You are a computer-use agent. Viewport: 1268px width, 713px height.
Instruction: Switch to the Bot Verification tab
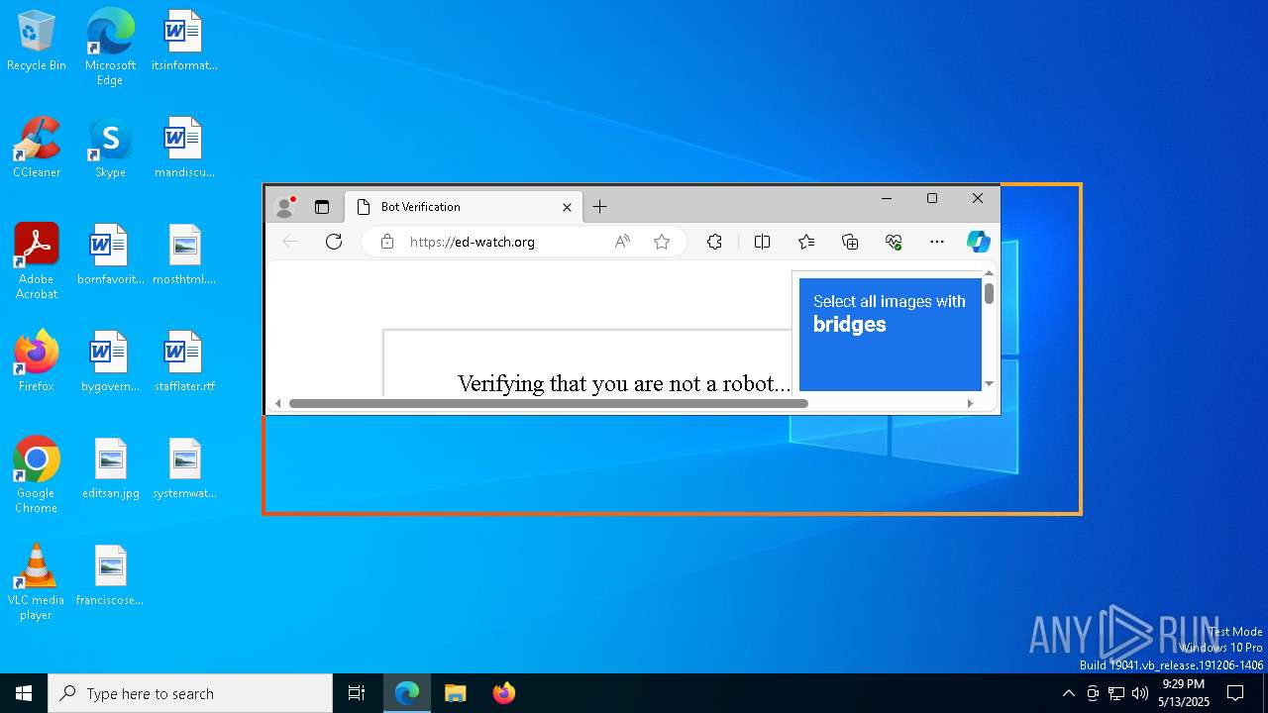[462, 207]
